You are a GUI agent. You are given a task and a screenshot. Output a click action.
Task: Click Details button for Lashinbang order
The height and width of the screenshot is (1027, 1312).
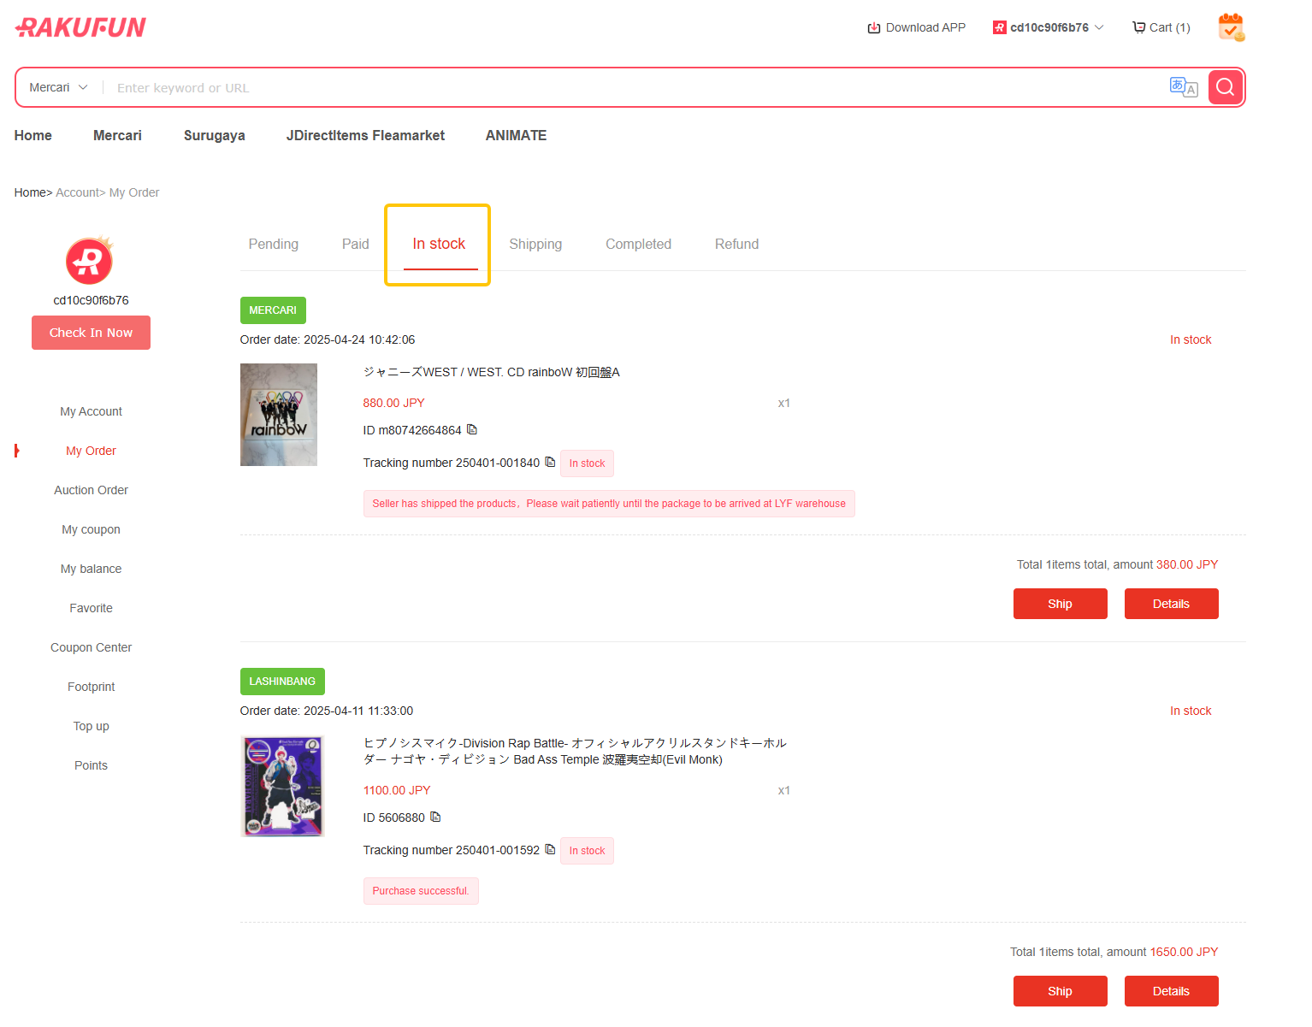point(1171,991)
